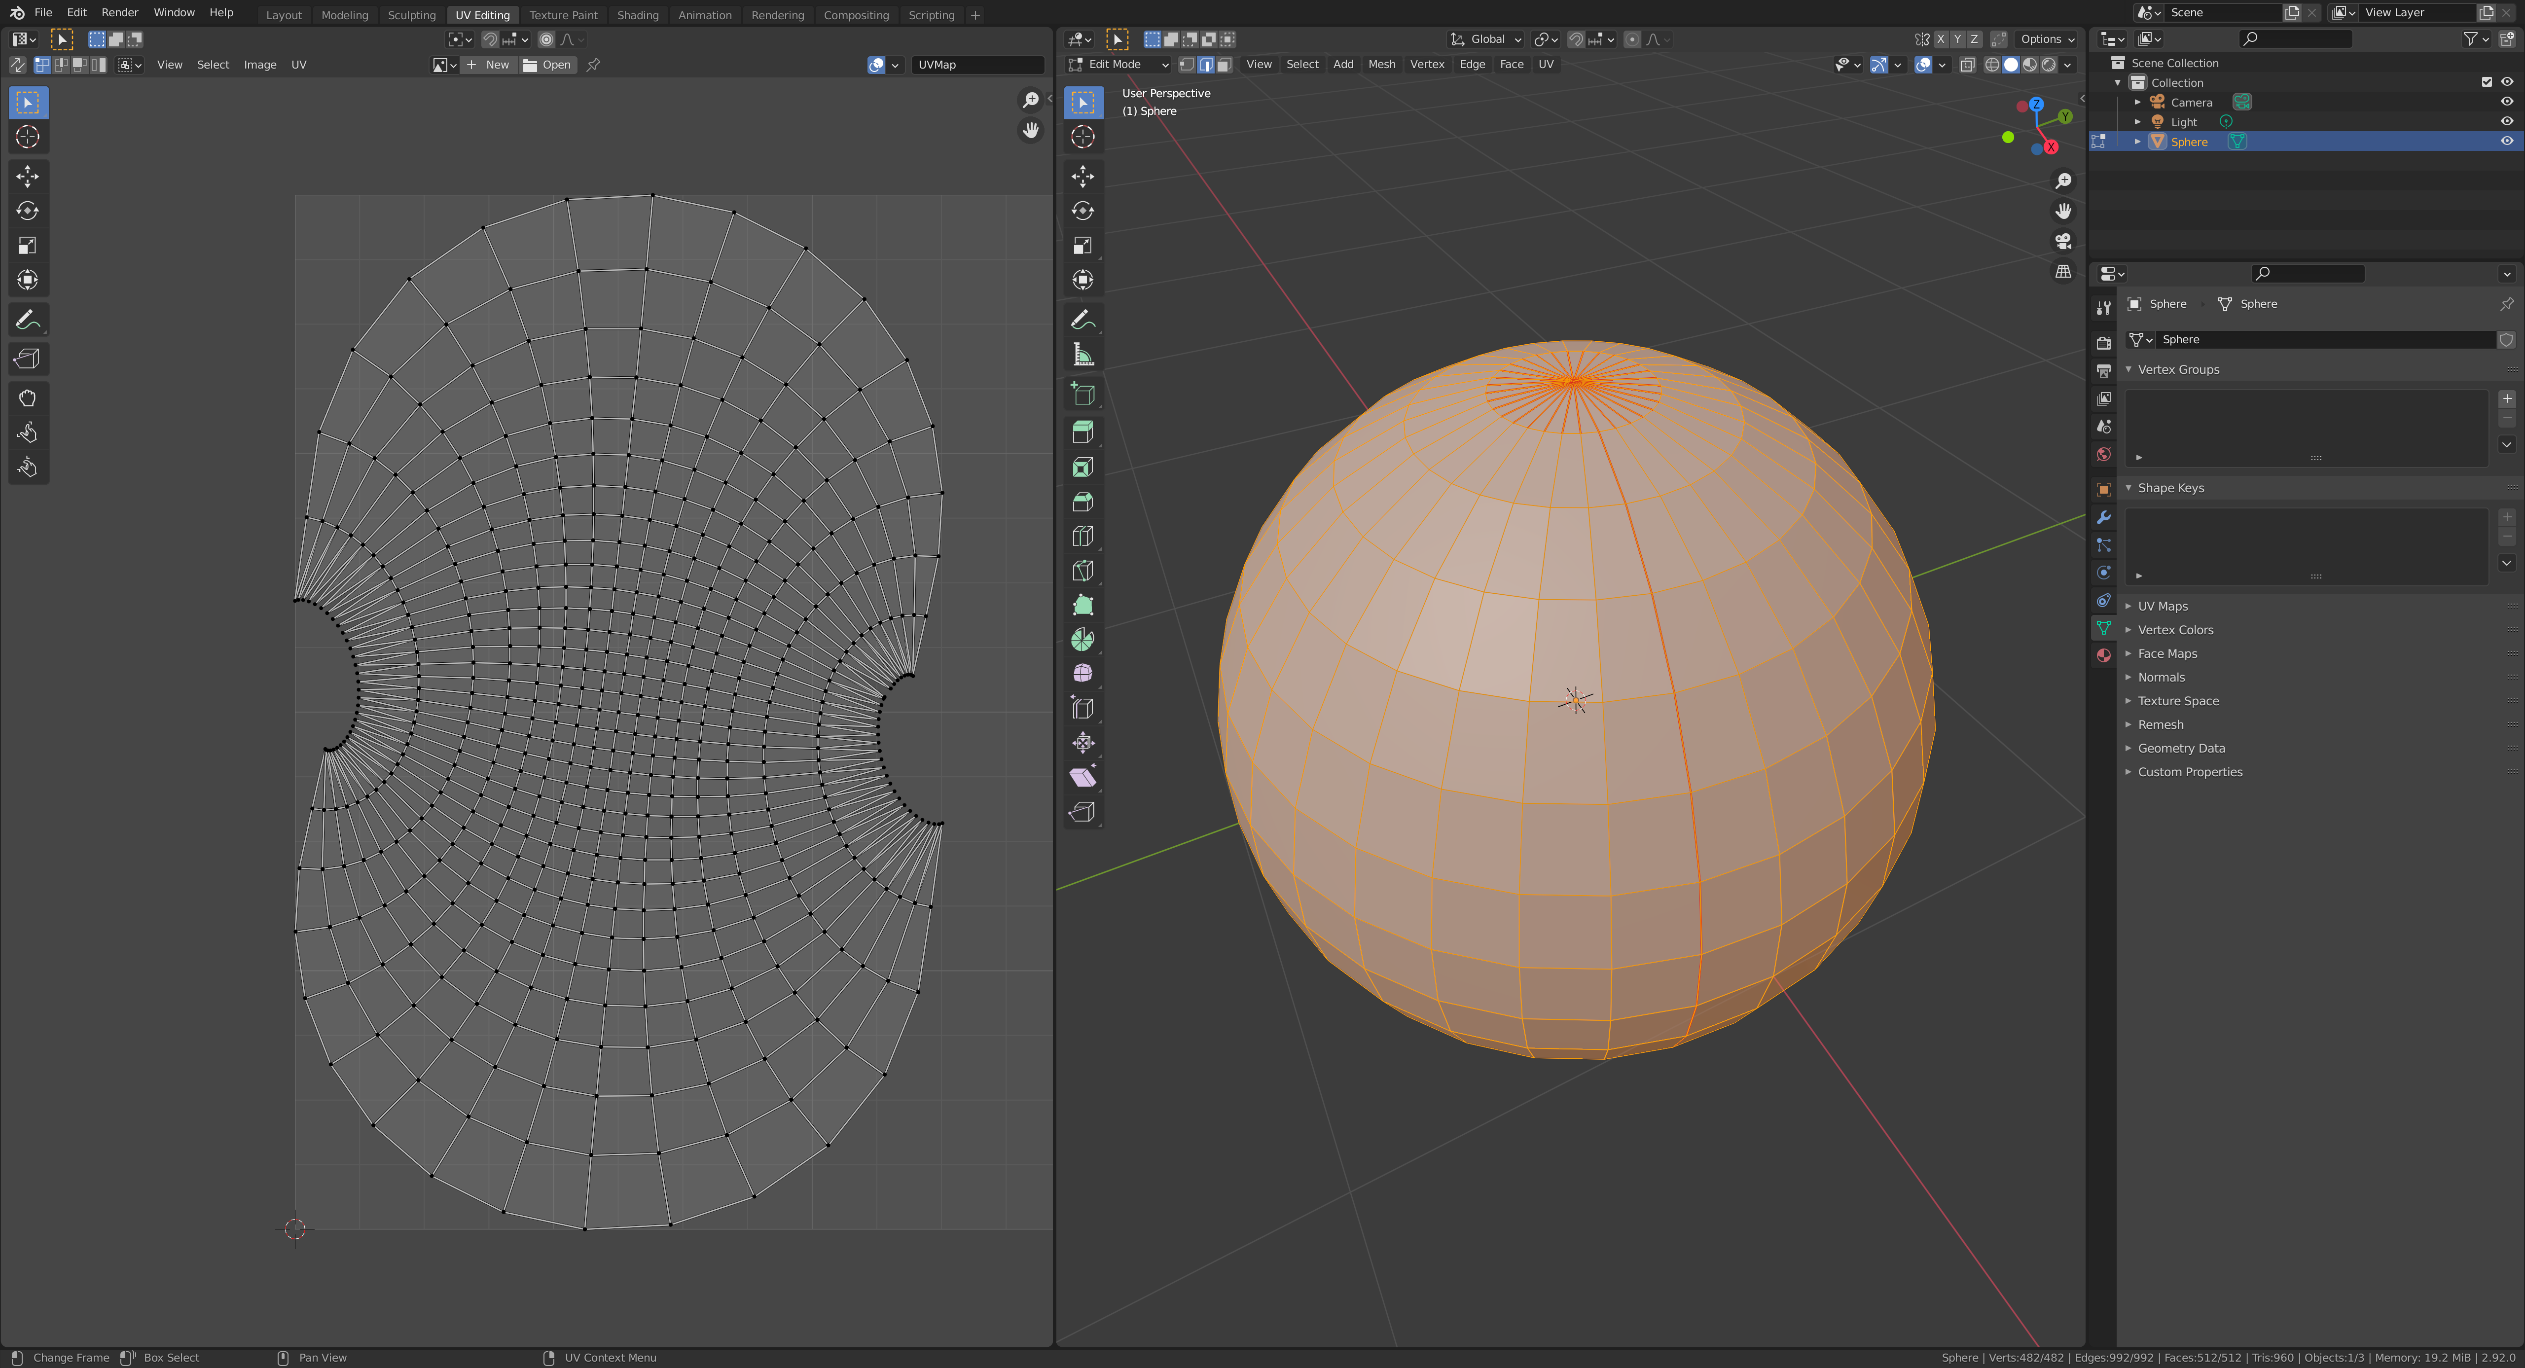This screenshot has width=2525, height=1368.
Task: Expand the UV Maps panel
Action: click(2163, 606)
